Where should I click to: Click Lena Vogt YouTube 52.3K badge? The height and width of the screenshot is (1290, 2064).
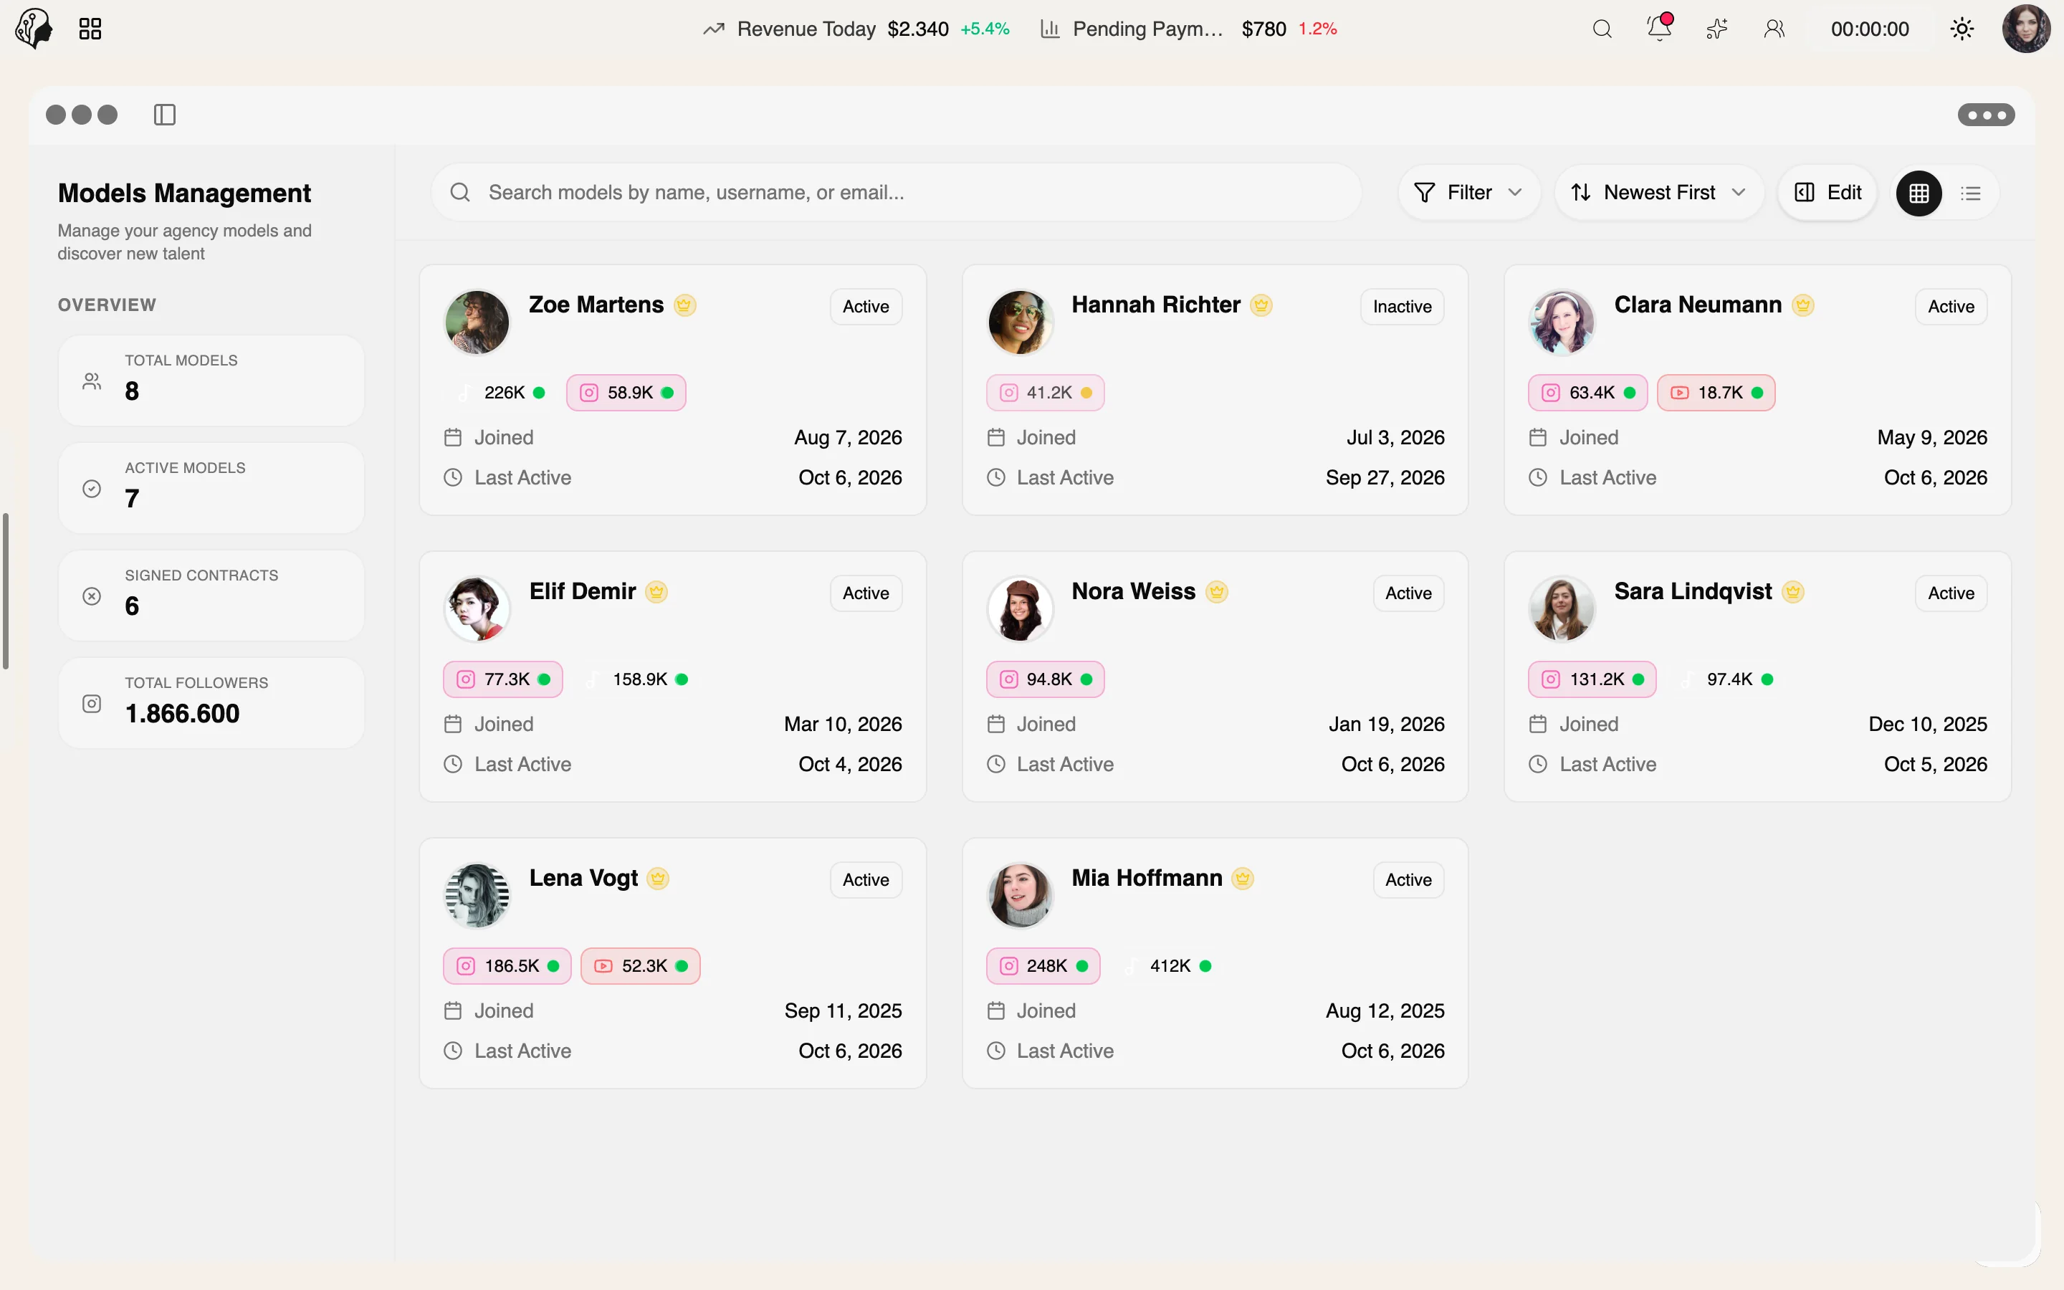click(x=641, y=966)
